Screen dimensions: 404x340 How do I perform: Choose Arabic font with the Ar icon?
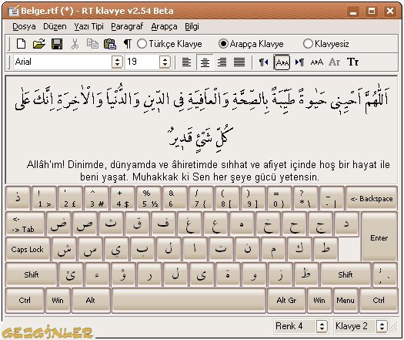(x=335, y=62)
